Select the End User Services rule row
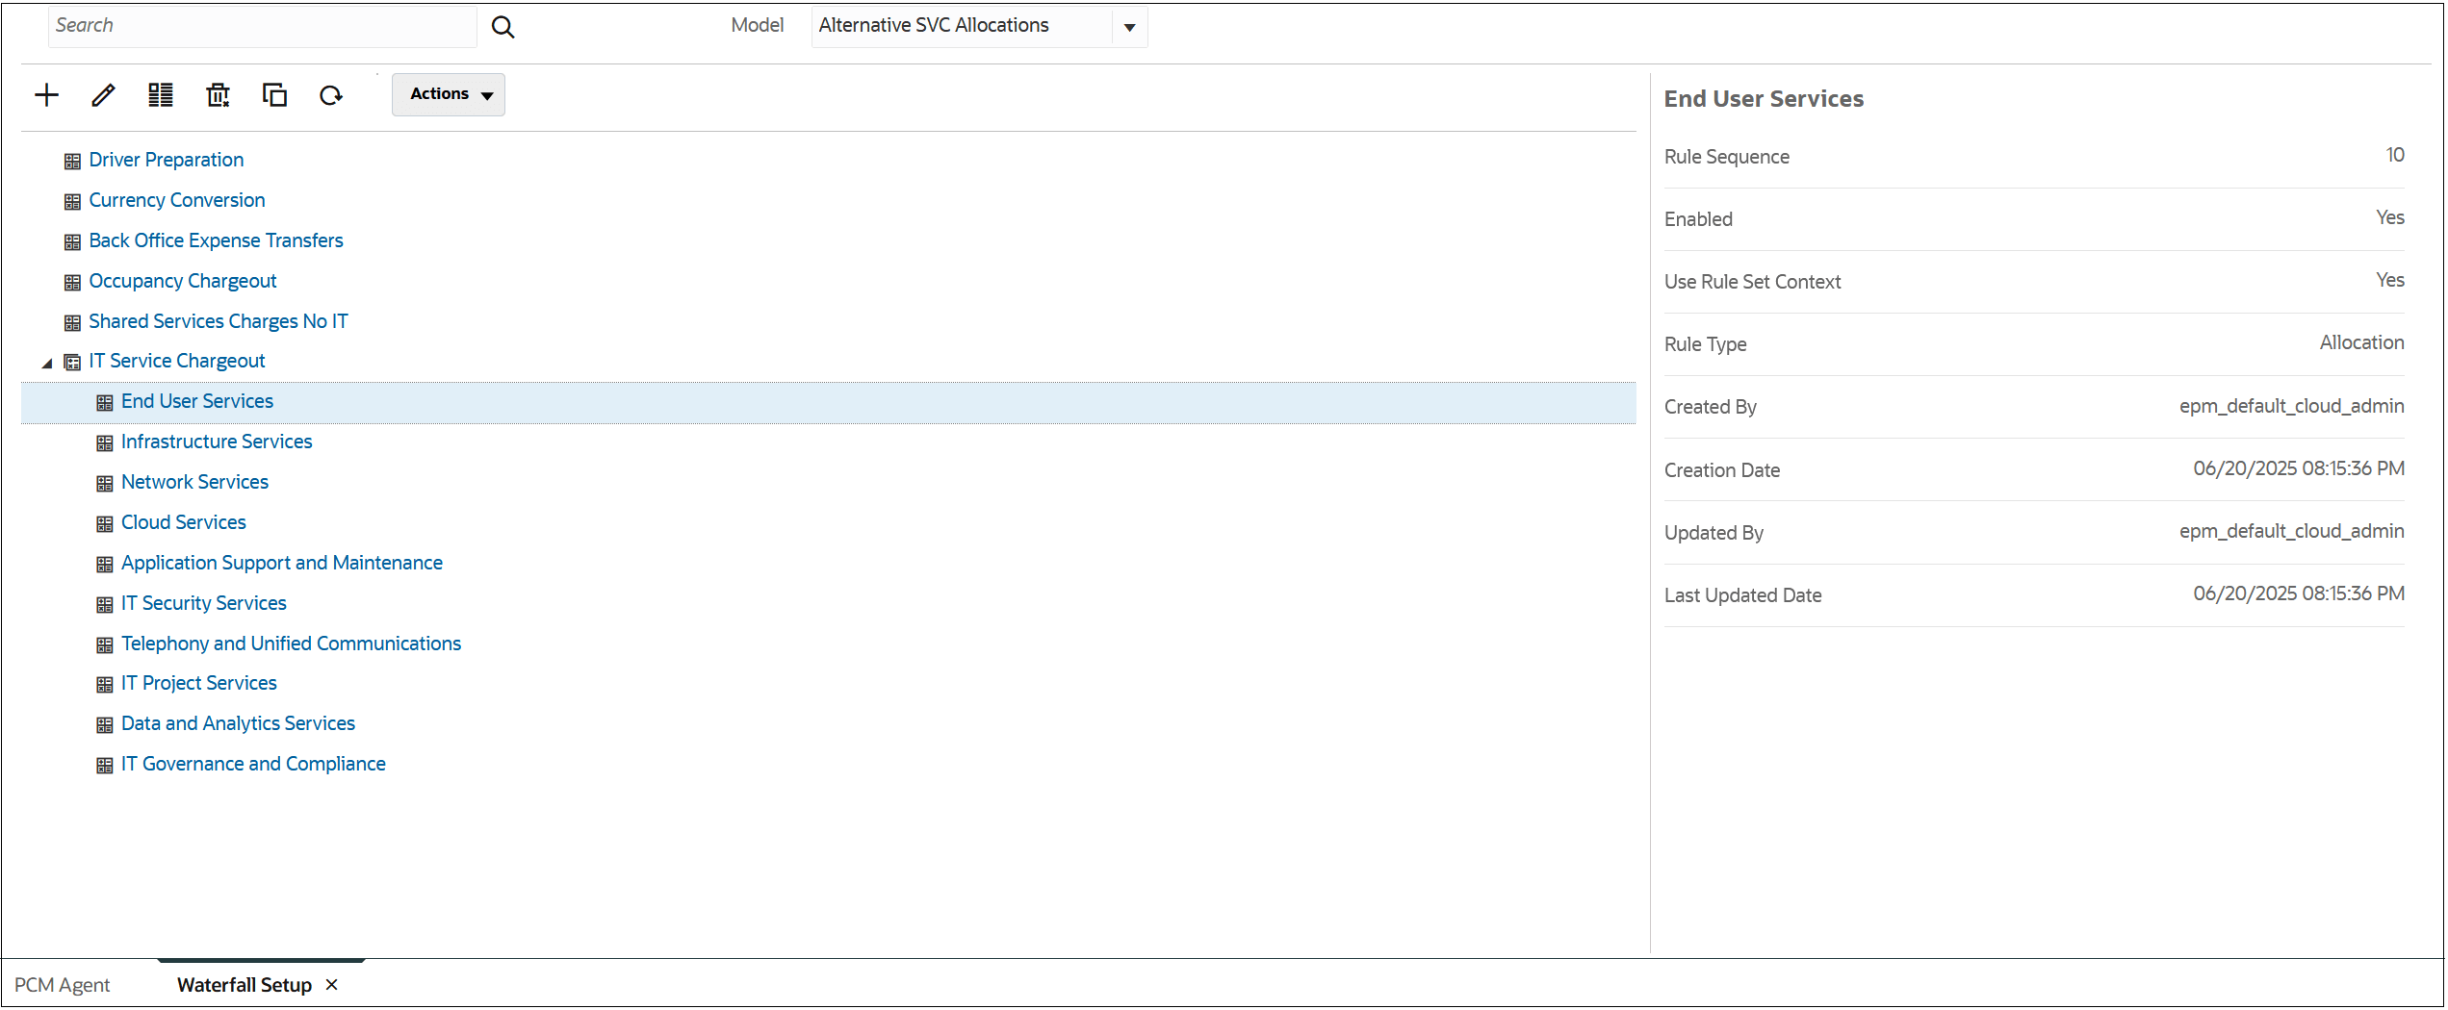This screenshot has height=1010, width=2448. [x=196, y=400]
